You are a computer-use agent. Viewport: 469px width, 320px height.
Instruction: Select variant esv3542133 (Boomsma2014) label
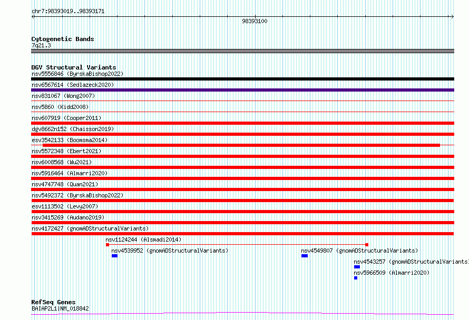pos(70,140)
